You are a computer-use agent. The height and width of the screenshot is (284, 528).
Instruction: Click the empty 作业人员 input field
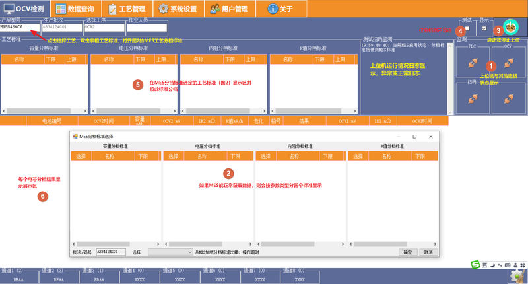coord(147,28)
